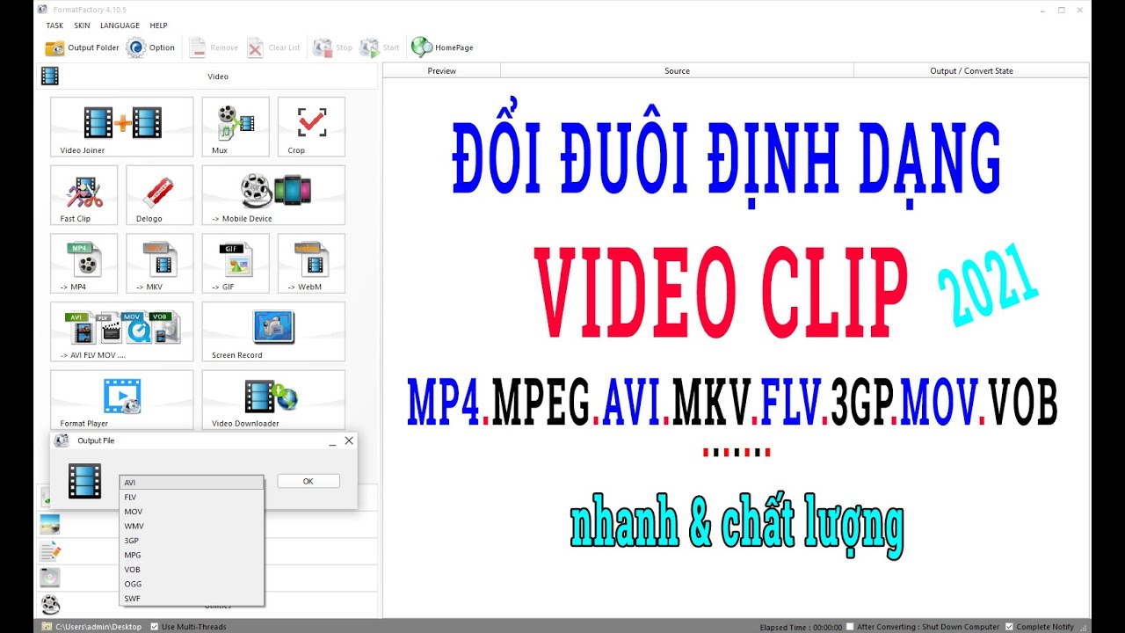The image size is (1125, 633).
Task: Confirm with OK in Output File dialog
Action: (x=308, y=481)
